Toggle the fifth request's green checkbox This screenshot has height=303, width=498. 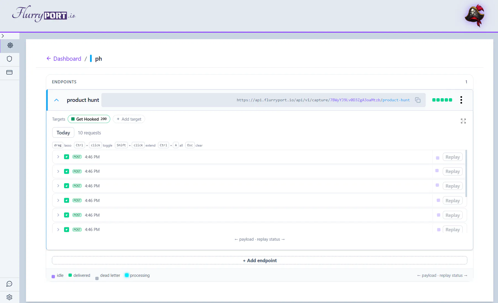coord(67,215)
